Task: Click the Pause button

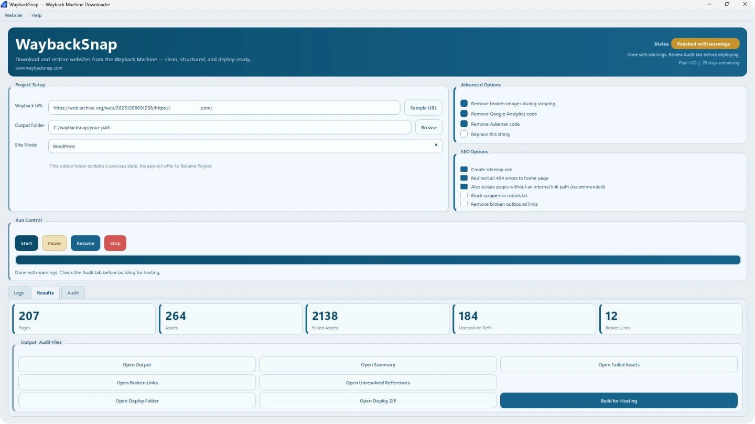Action: pos(55,243)
